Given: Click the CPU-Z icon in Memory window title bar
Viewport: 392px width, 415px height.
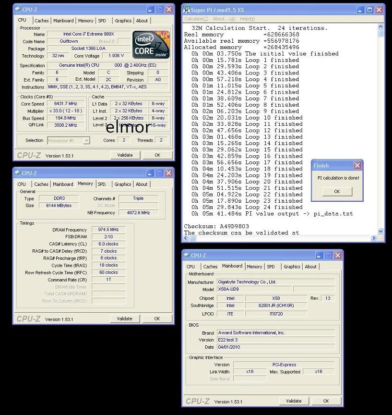Looking at the screenshot, I should pyautogui.click(x=17, y=173).
